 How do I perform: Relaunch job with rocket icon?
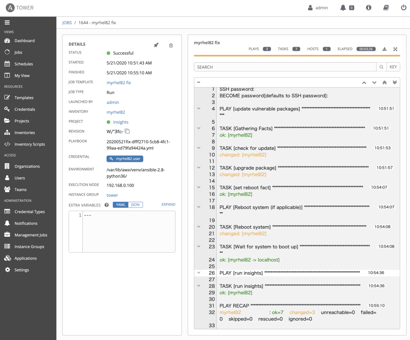coord(156,45)
